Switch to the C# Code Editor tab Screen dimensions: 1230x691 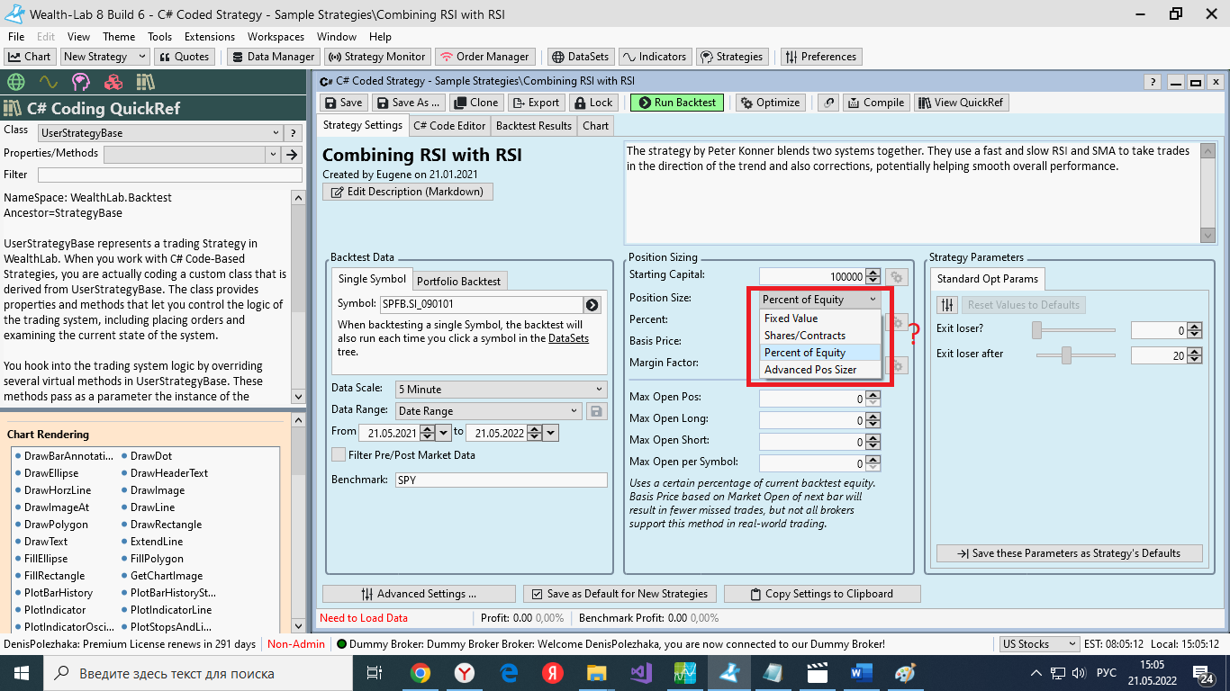tap(449, 126)
